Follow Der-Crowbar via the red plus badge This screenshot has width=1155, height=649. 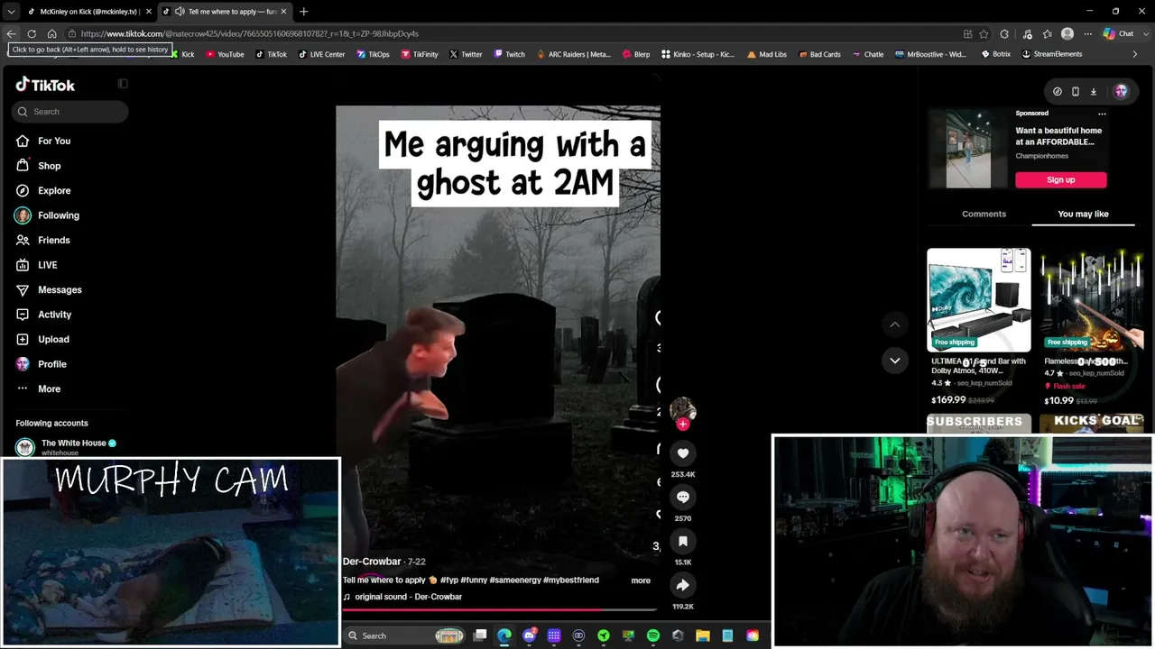683,424
